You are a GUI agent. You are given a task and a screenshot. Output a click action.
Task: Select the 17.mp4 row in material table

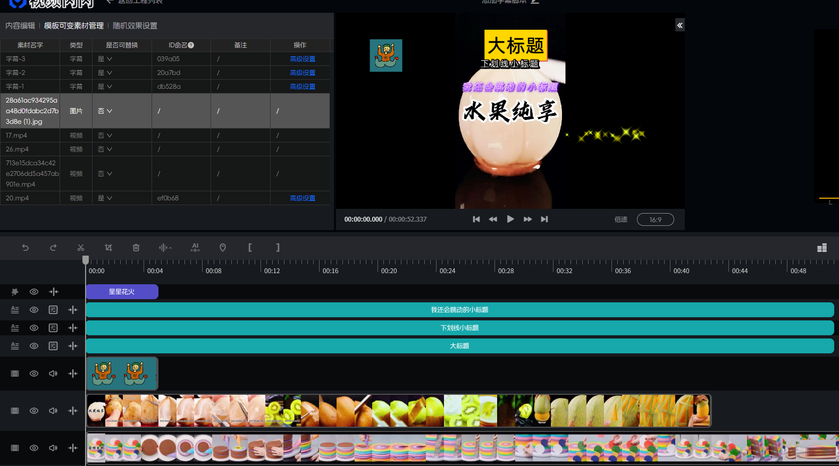(165, 135)
